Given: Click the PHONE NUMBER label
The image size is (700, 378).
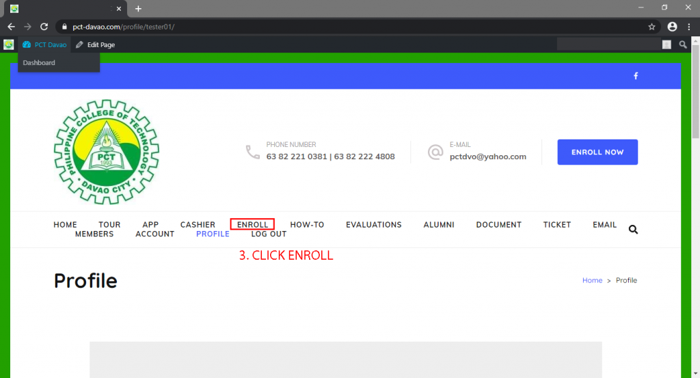Looking at the screenshot, I should [291, 145].
